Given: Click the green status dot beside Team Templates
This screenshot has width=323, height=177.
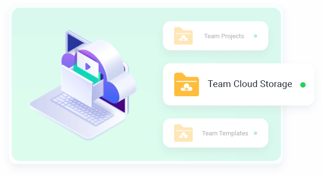Looking at the screenshot, I should tap(255, 133).
